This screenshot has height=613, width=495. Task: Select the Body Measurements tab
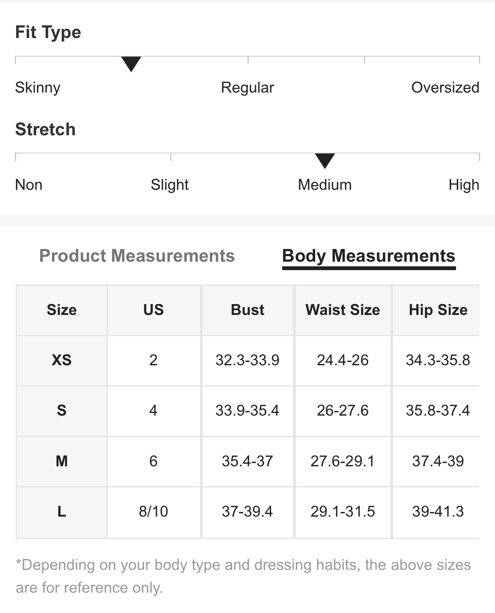368,256
